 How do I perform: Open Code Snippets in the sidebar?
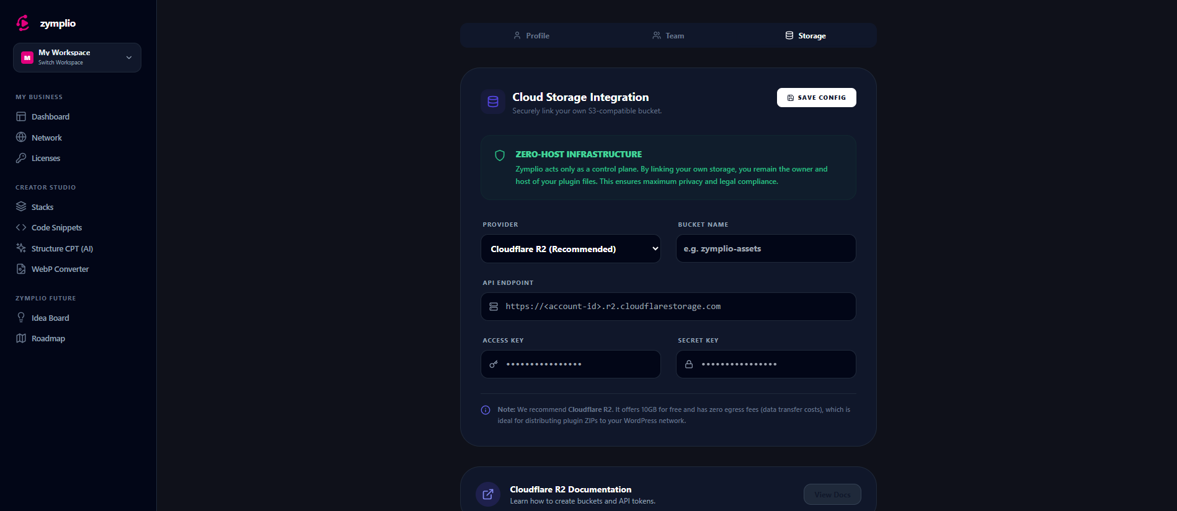click(56, 227)
